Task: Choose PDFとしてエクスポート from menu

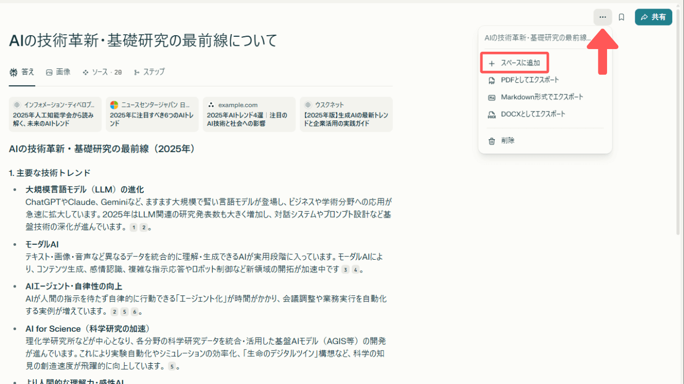Action: [x=529, y=80]
